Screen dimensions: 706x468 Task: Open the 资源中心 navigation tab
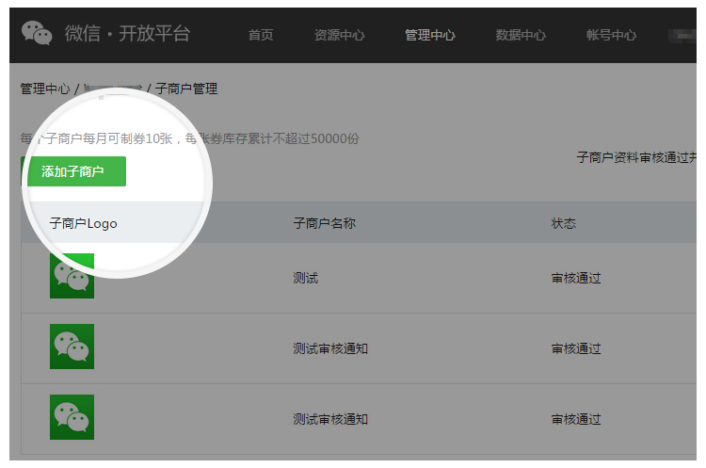(339, 35)
